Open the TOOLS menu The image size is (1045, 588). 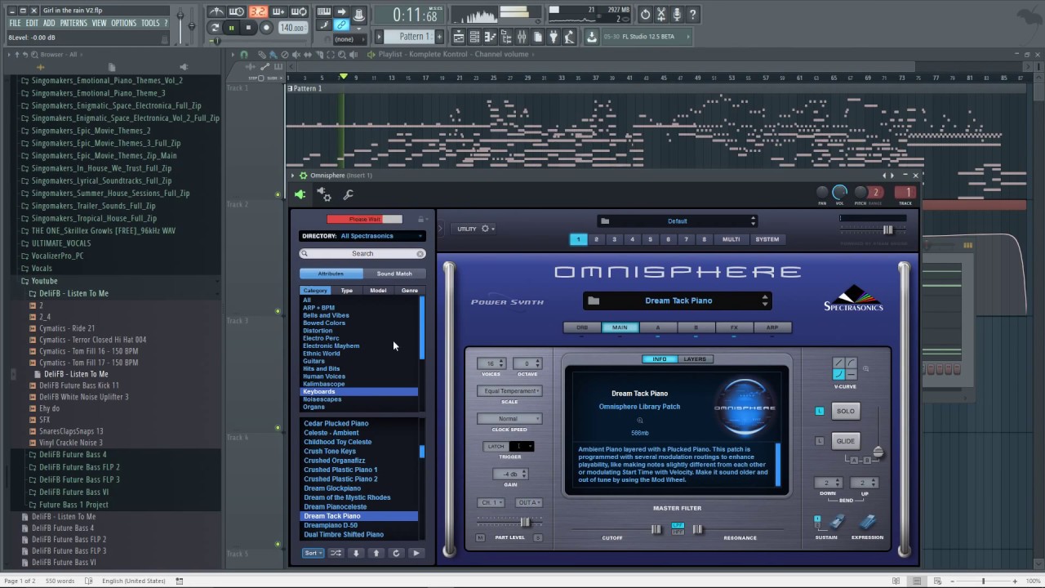pyautogui.click(x=150, y=23)
